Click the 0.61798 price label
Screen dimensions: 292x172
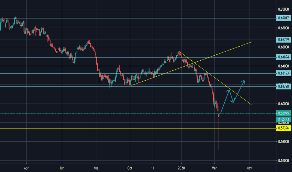284,86
